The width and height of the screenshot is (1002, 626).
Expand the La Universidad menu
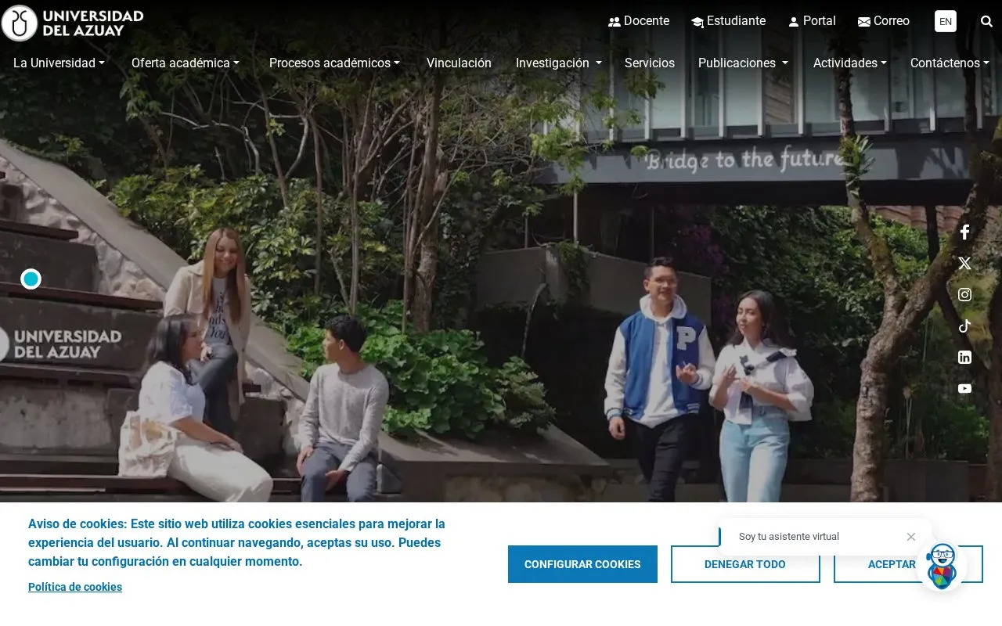click(59, 63)
